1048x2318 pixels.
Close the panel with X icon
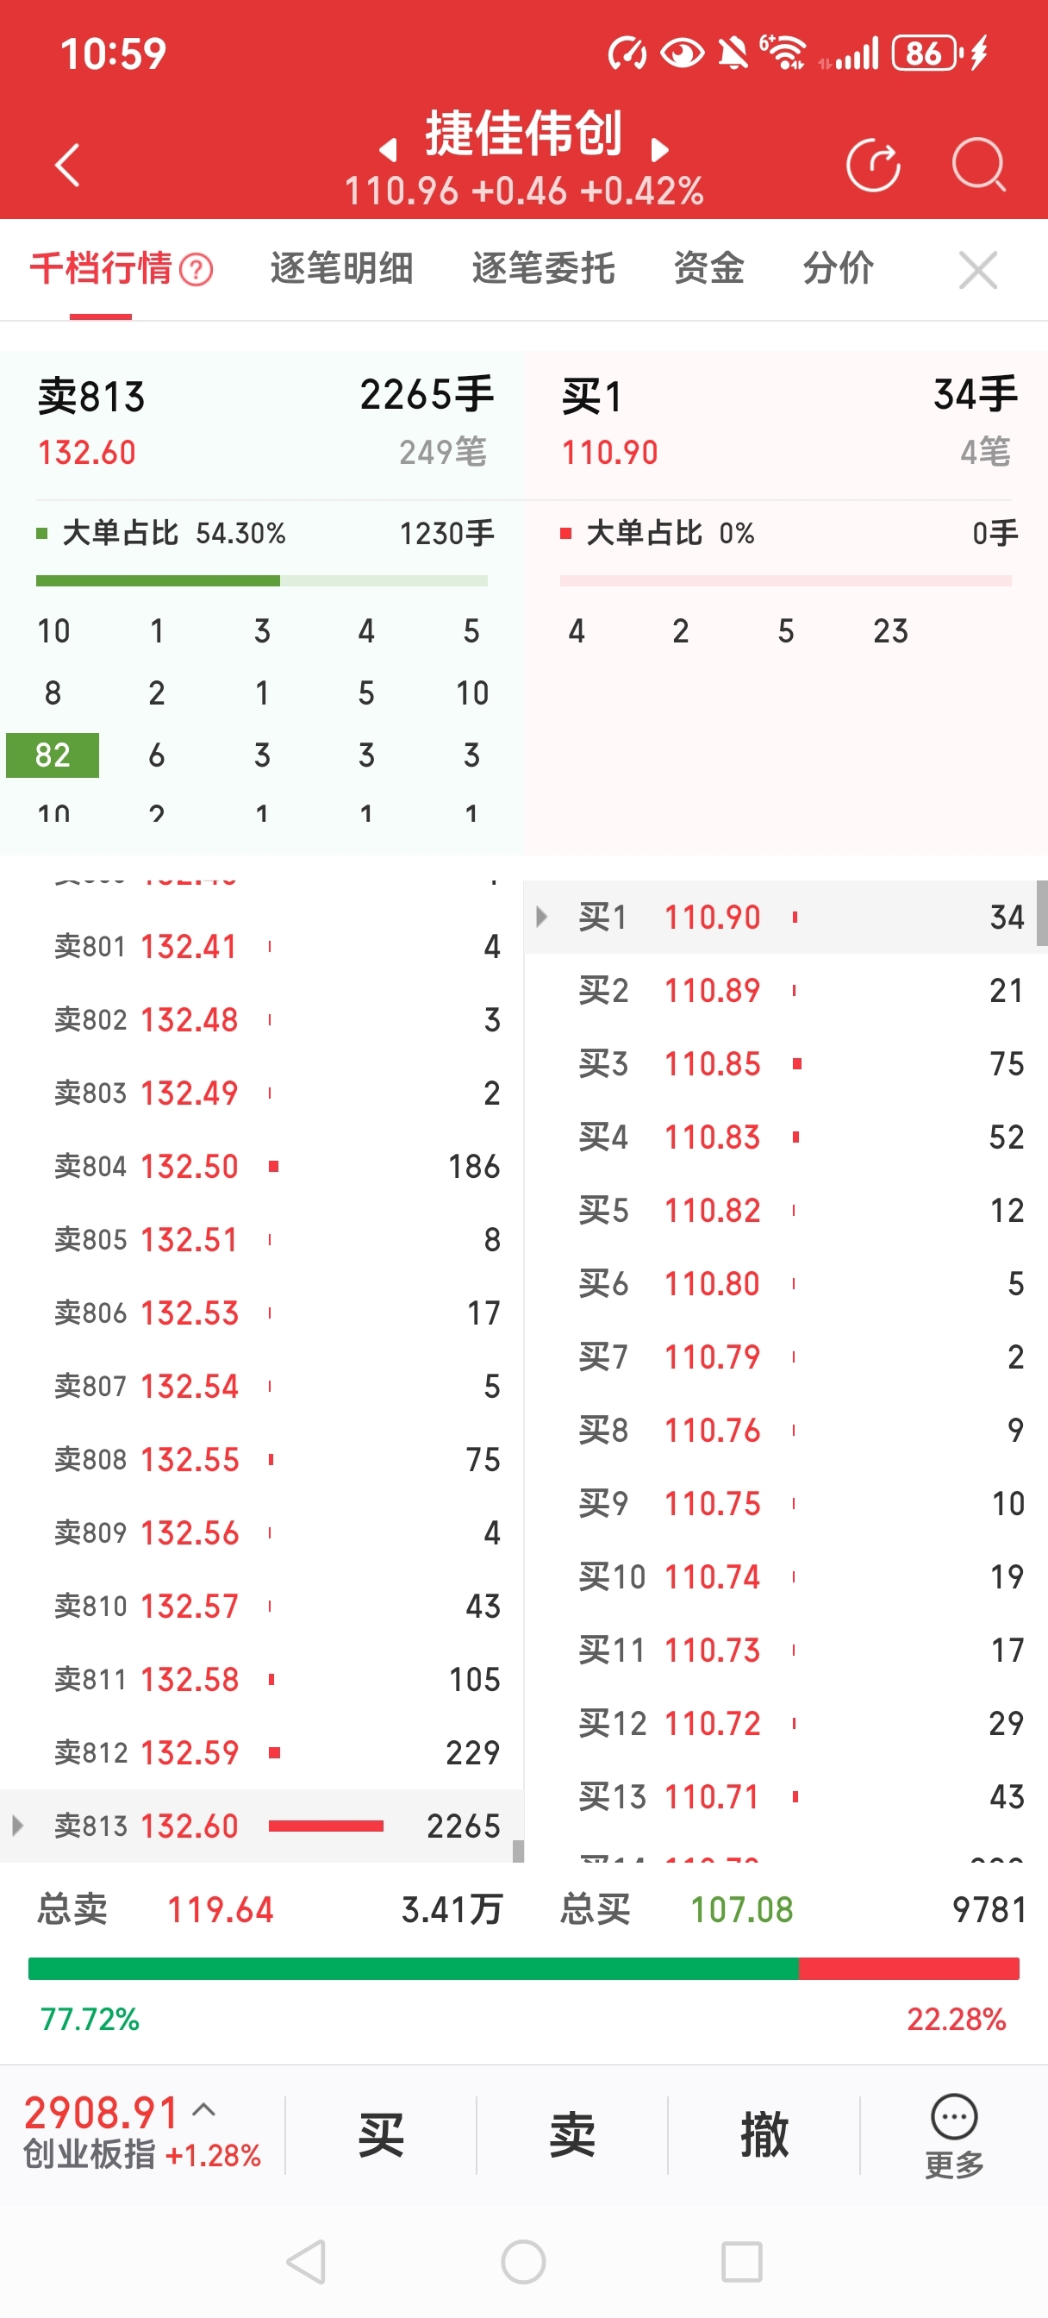point(978,270)
